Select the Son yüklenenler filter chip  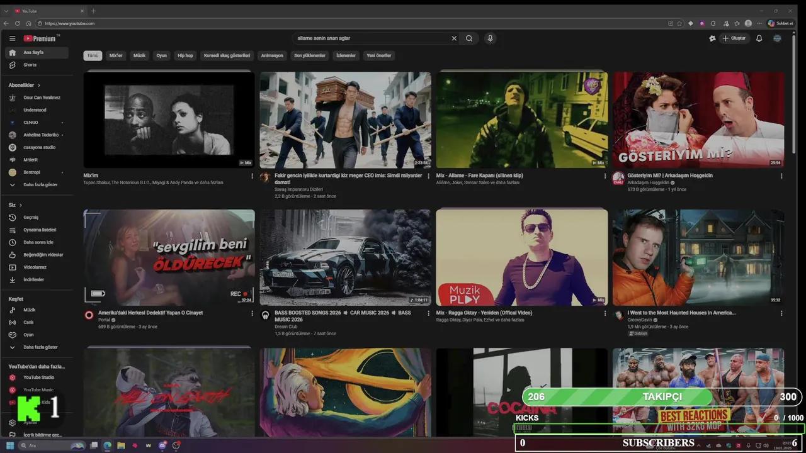click(x=310, y=55)
